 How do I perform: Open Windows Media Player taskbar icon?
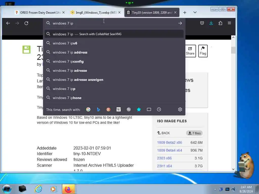tap(53, 189)
